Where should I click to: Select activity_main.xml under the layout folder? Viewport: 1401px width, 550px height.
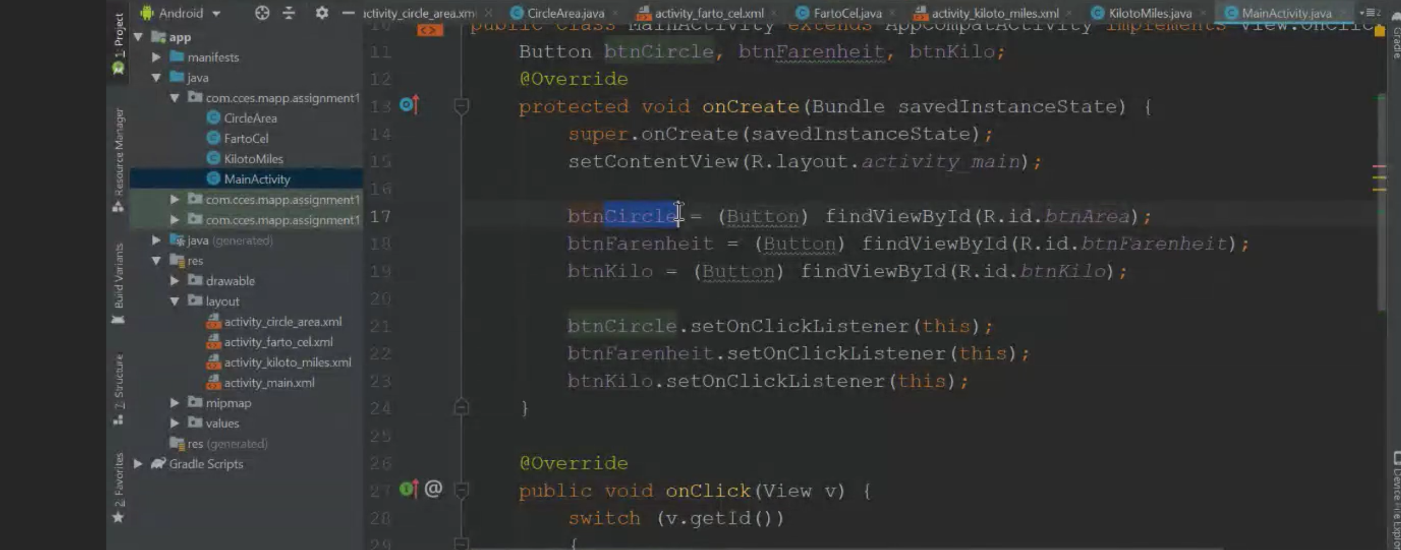[269, 382]
